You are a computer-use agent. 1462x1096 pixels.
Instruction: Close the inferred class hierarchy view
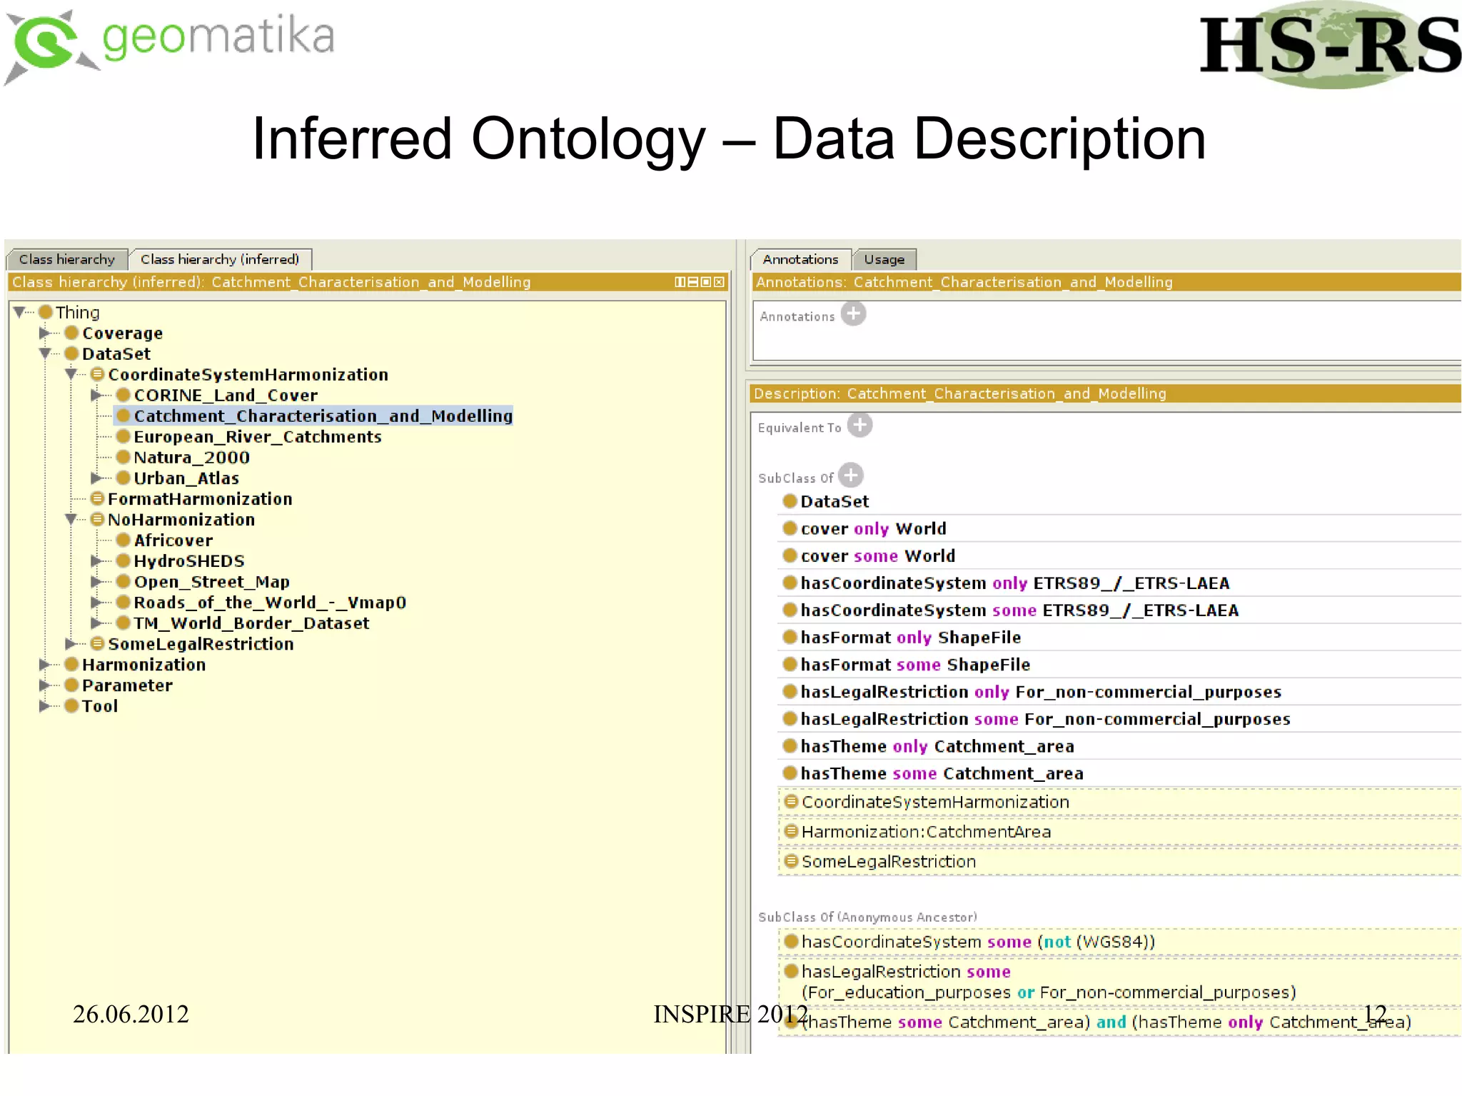[x=719, y=282]
